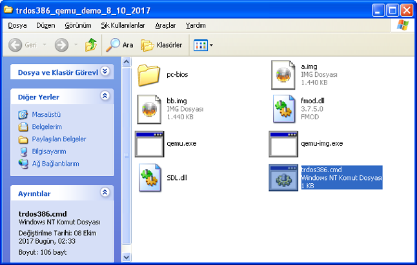
Task: Collapse the Dosya ve Klasör Görevleri panel
Action: [105, 72]
